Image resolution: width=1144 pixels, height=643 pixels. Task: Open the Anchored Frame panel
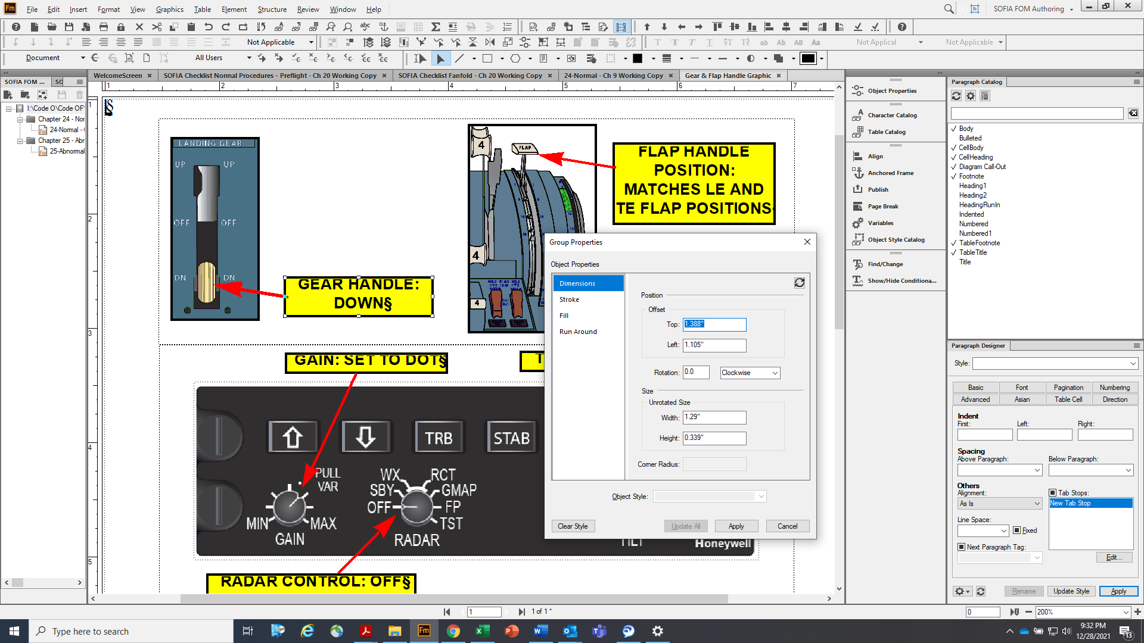pyautogui.click(x=890, y=173)
